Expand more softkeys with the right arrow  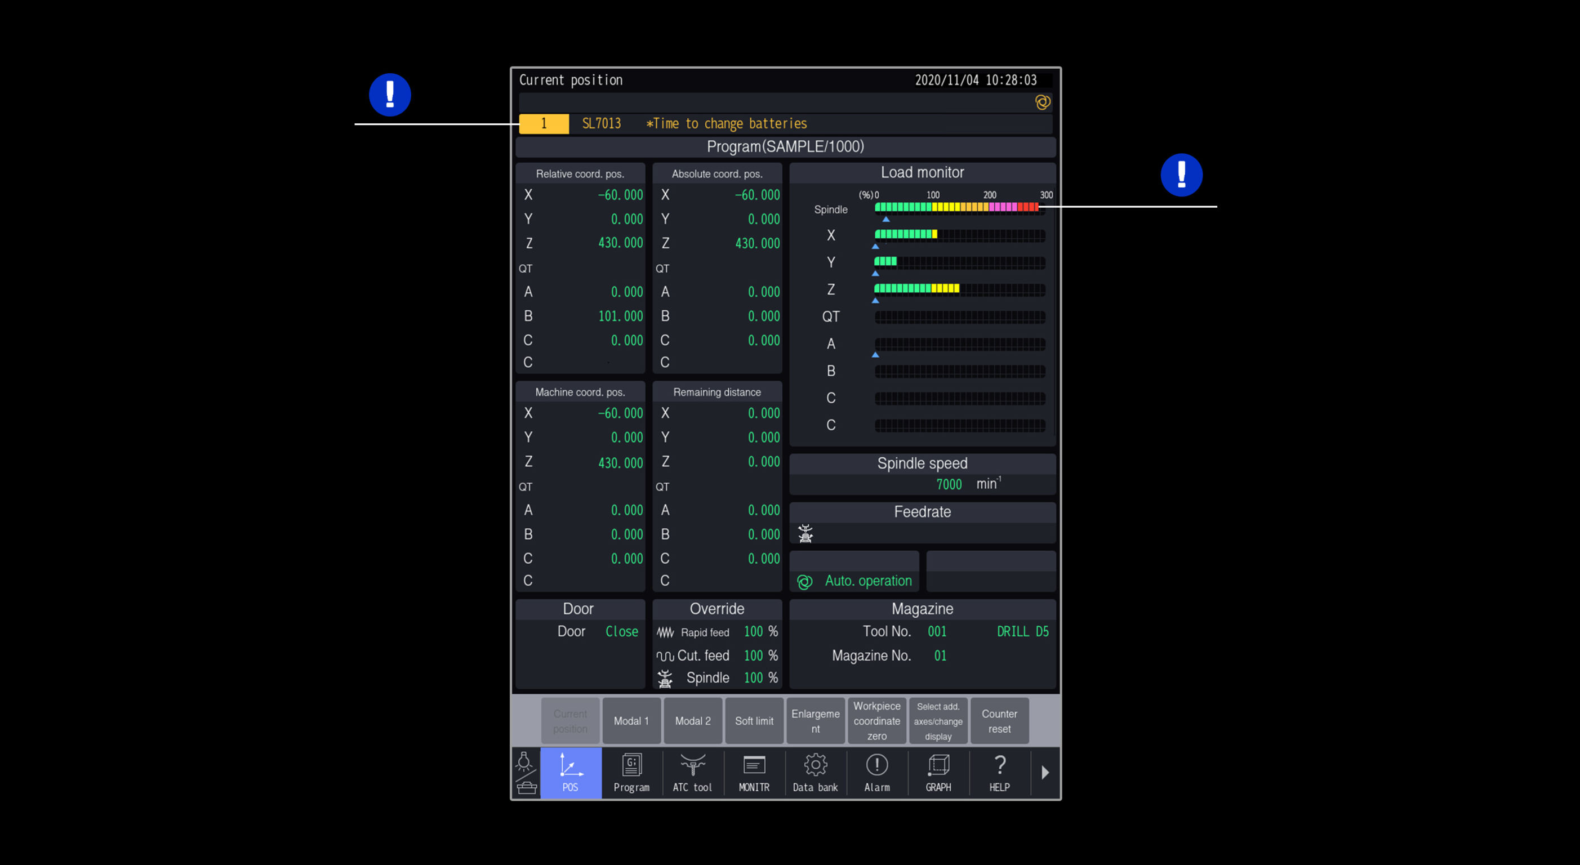(x=1046, y=773)
